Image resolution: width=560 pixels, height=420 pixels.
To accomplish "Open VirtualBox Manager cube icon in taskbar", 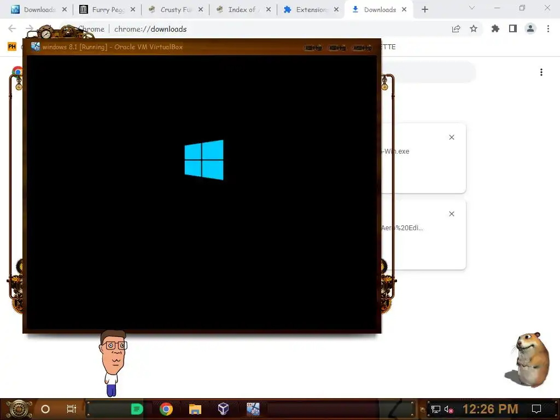I will (x=223, y=409).
